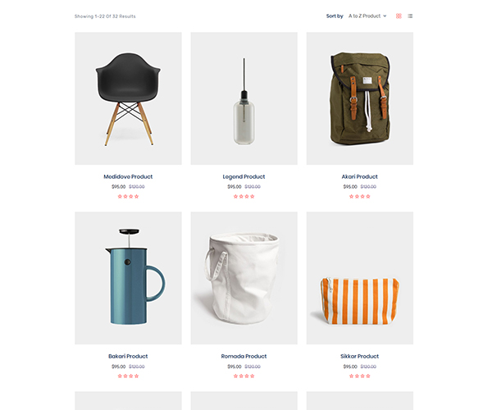Open the Sikkar Product title link
This screenshot has width=492, height=410.
pyautogui.click(x=360, y=357)
